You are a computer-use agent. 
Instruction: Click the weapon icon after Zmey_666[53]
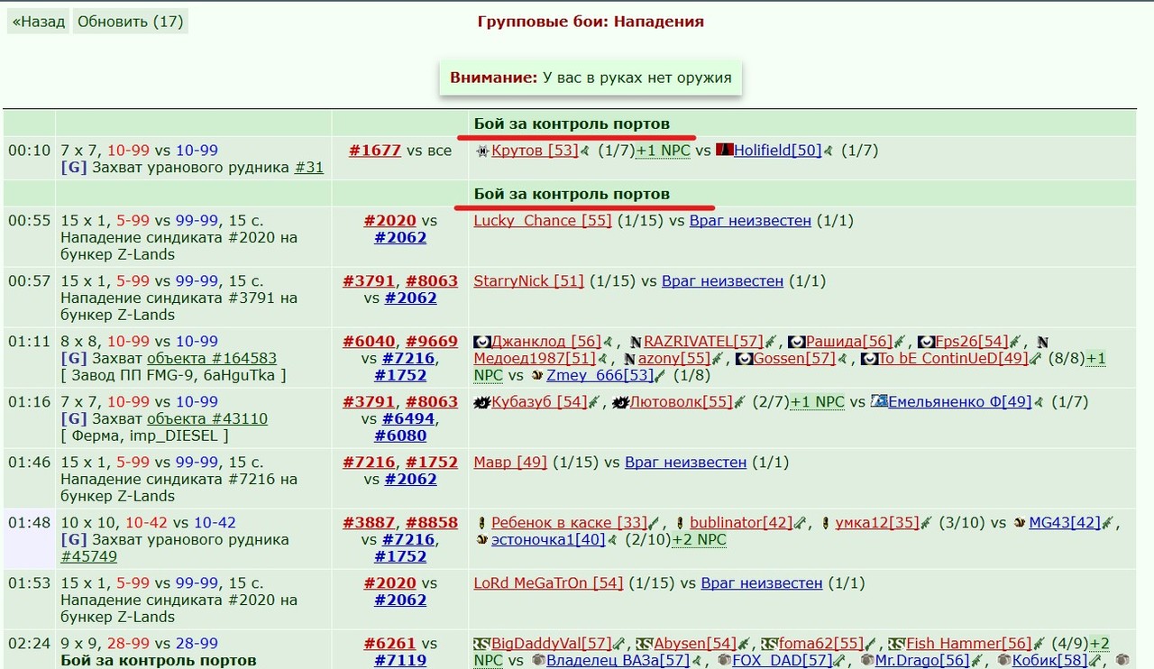click(x=661, y=376)
